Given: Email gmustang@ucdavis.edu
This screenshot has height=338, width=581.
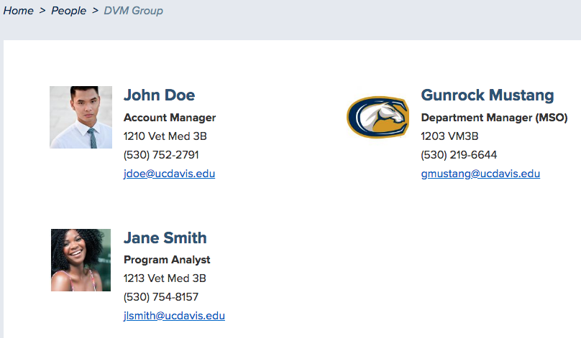Looking at the screenshot, I should (x=480, y=174).
